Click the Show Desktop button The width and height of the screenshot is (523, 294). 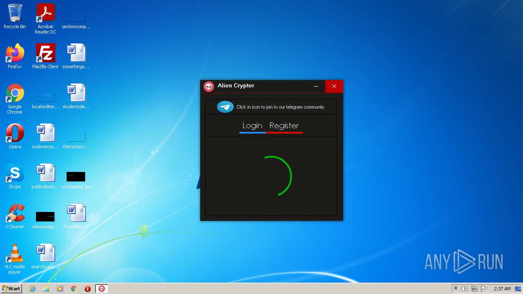point(519,289)
